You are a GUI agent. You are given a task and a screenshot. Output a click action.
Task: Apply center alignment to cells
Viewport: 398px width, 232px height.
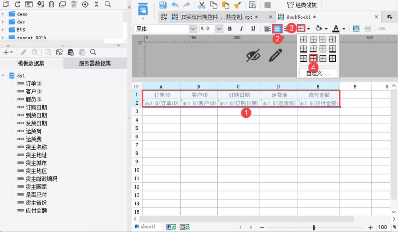(x=277, y=29)
